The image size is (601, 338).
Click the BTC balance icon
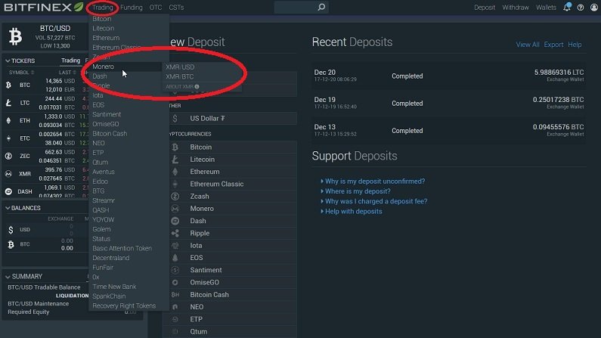click(x=11, y=244)
